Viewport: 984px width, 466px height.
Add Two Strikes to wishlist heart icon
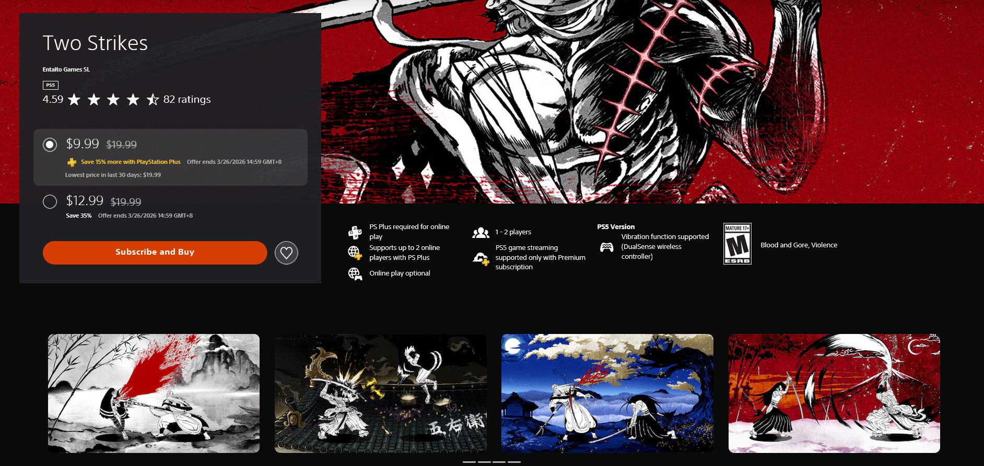[x=286, y=253]
